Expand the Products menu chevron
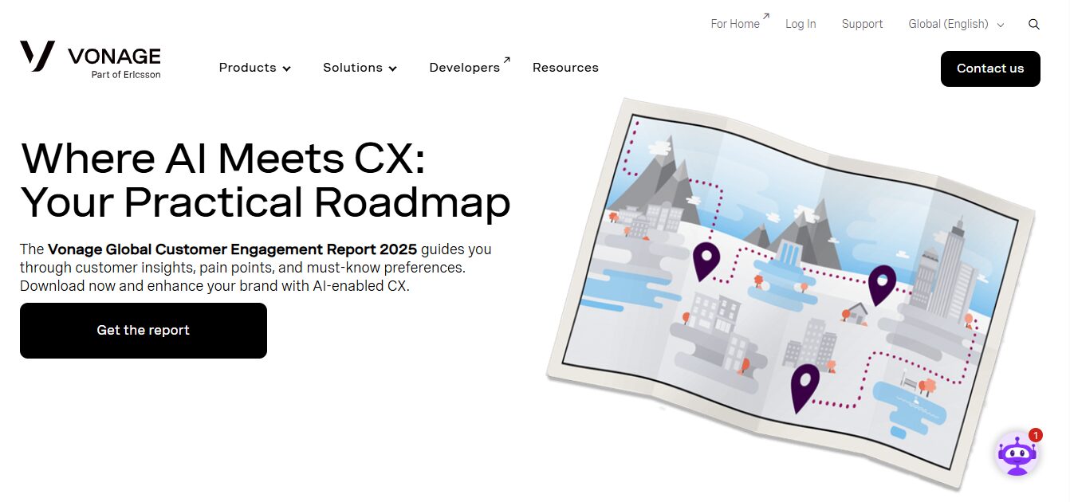This screenshot has height=502, width=1070. 286,69
